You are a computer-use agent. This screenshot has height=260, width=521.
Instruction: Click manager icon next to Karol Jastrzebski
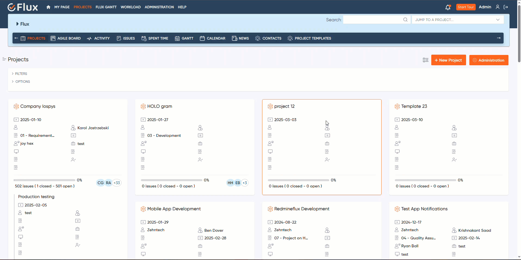(73, 128)
